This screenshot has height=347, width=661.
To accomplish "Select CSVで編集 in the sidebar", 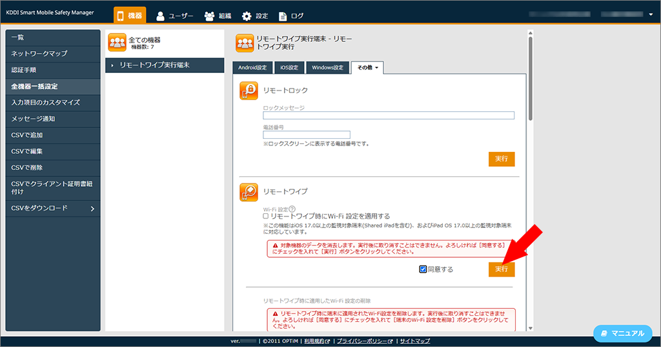I will tap(53, 151).
